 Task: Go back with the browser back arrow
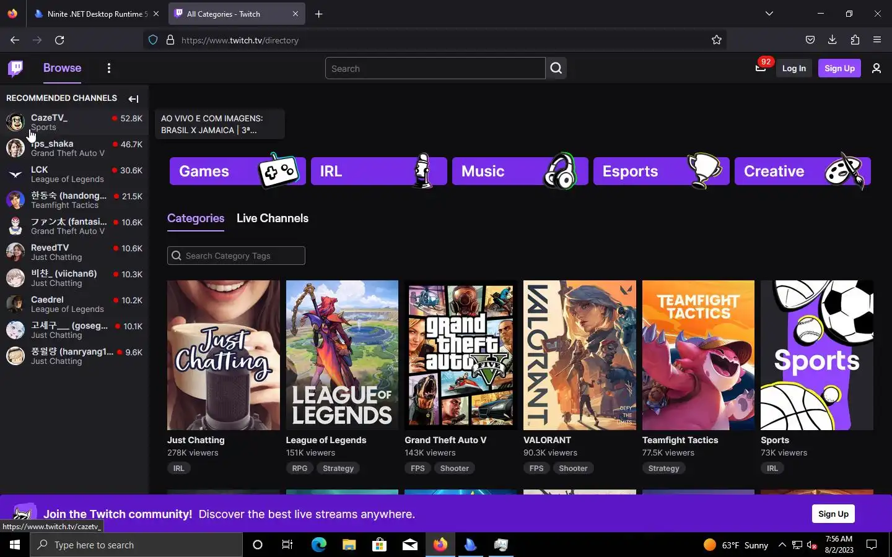[15, 40]
